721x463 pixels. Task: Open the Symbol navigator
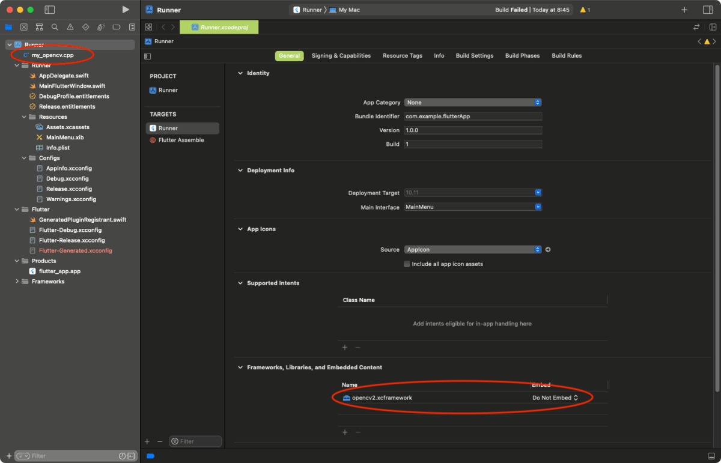pos(39,27)
